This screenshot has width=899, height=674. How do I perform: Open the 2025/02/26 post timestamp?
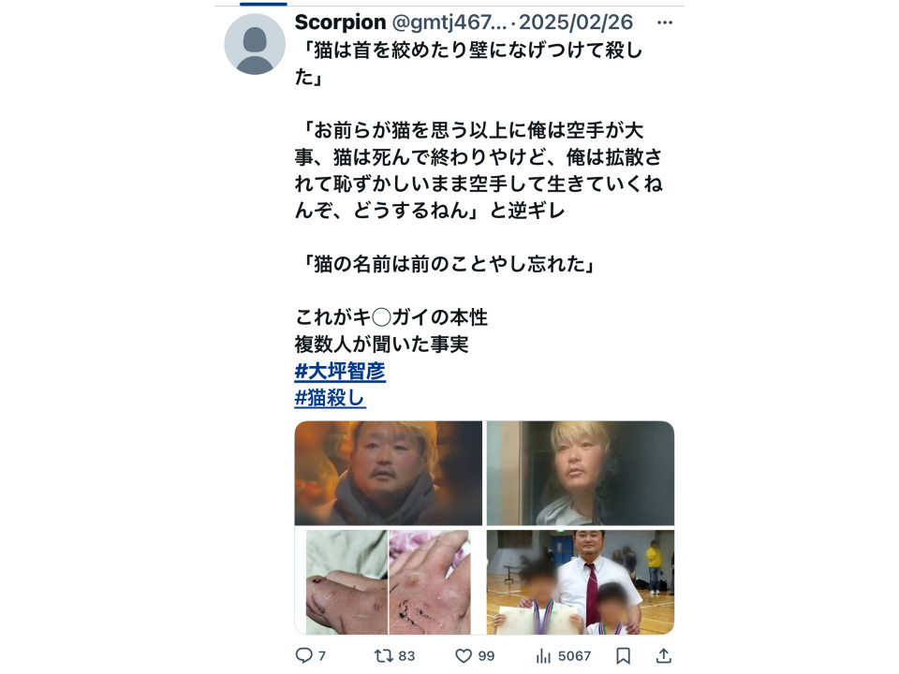click(x=576, y=22)
